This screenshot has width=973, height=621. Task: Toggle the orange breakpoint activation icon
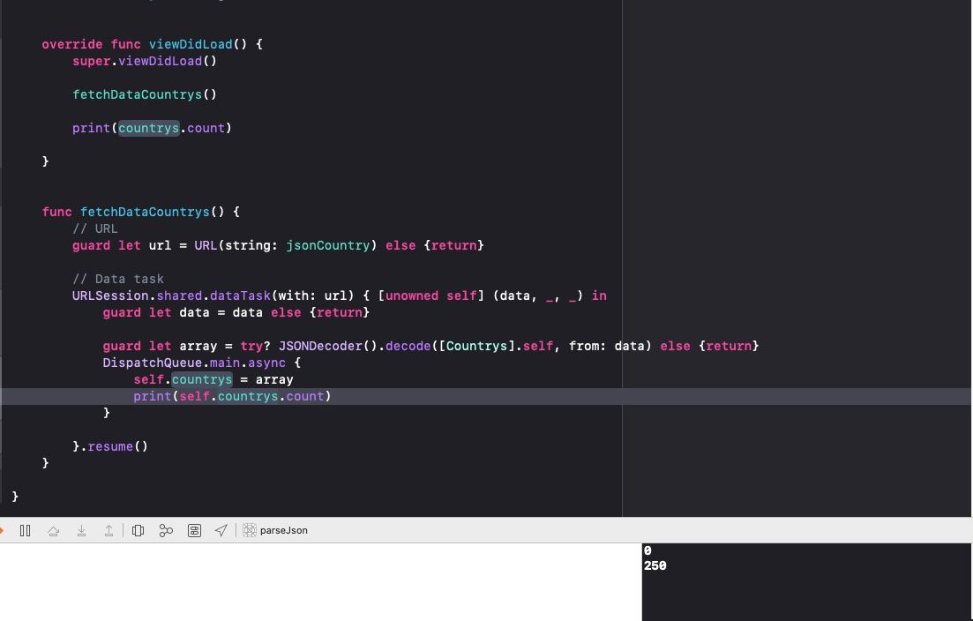point(2,530)
